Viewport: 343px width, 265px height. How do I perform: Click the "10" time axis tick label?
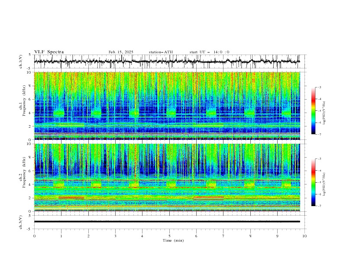coord(304,236)
